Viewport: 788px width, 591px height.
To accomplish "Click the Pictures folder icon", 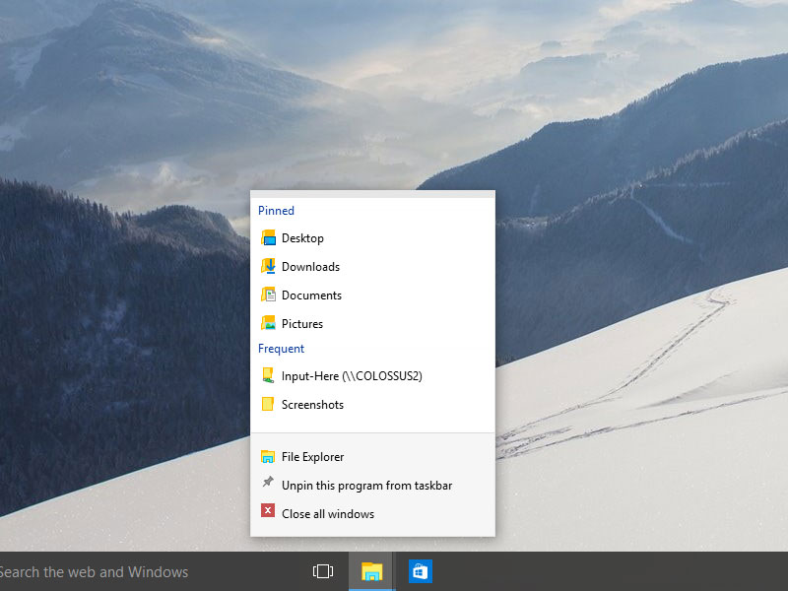I will pos(268,323).
